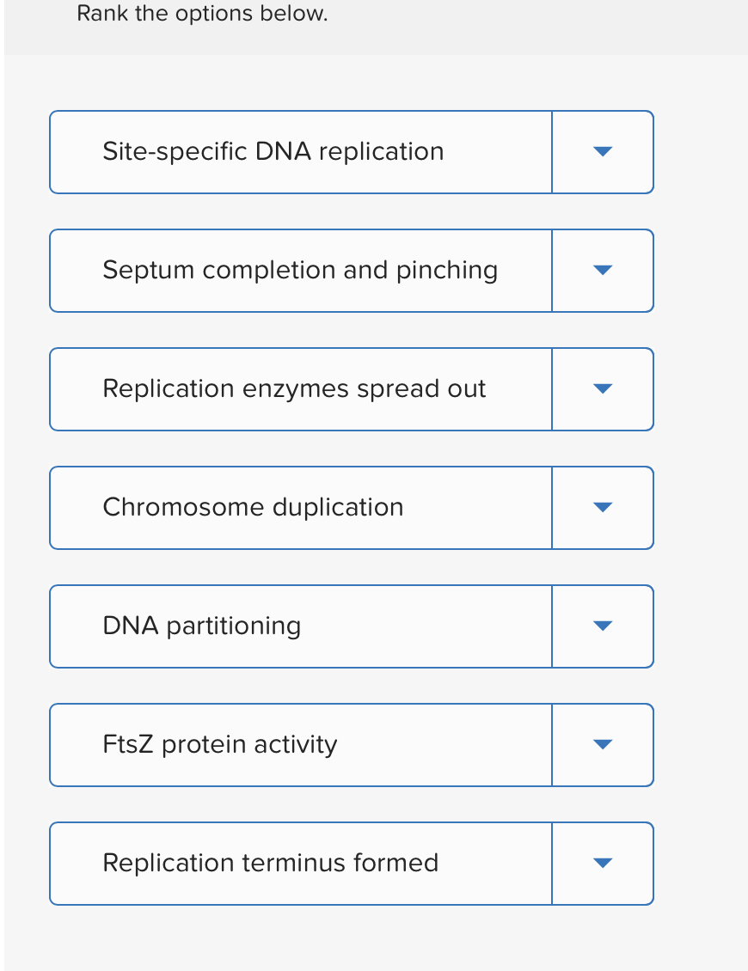This screenshot has width=748, height=971.
Task: Select the Replication terminus formed option box
Action: tap(301, 863)
